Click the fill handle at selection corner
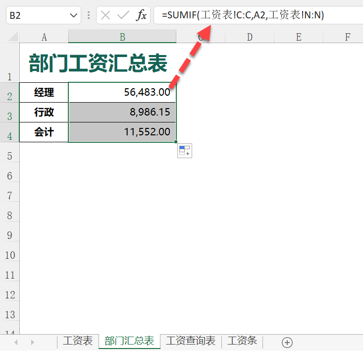Image resolution: width=363 pixels, height=351 pixels. click(176, 142)
